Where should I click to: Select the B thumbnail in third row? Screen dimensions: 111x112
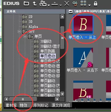coord(83,90)
